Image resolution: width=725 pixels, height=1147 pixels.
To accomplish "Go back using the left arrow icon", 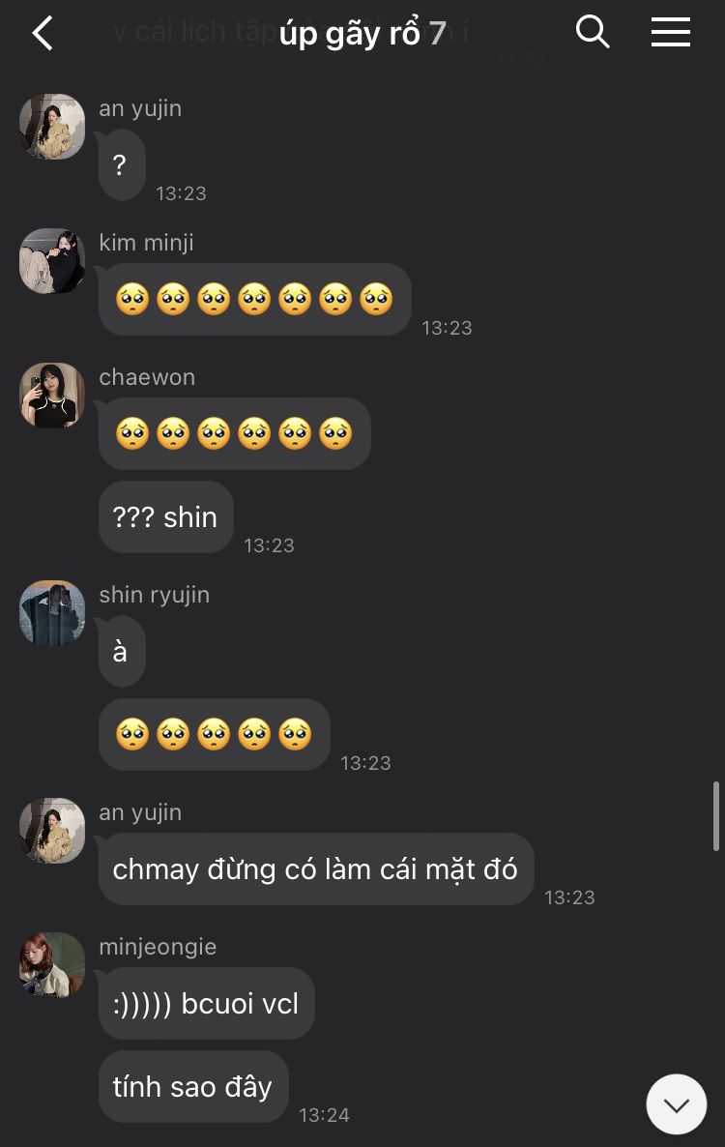I will (43, 33).
